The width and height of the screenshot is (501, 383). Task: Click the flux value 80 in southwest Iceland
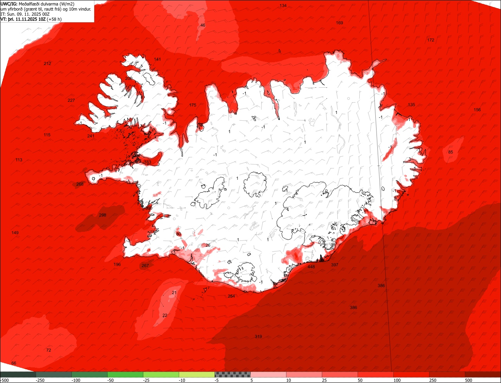(x=178, y=234)
